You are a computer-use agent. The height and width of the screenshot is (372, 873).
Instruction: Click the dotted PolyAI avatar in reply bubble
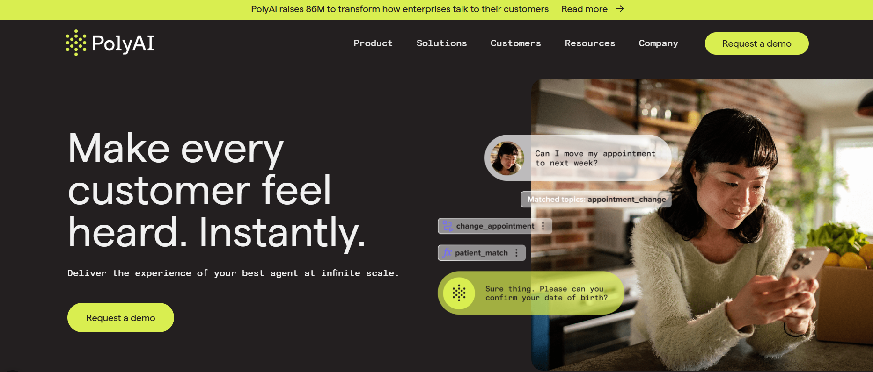[x=459, y=293]
